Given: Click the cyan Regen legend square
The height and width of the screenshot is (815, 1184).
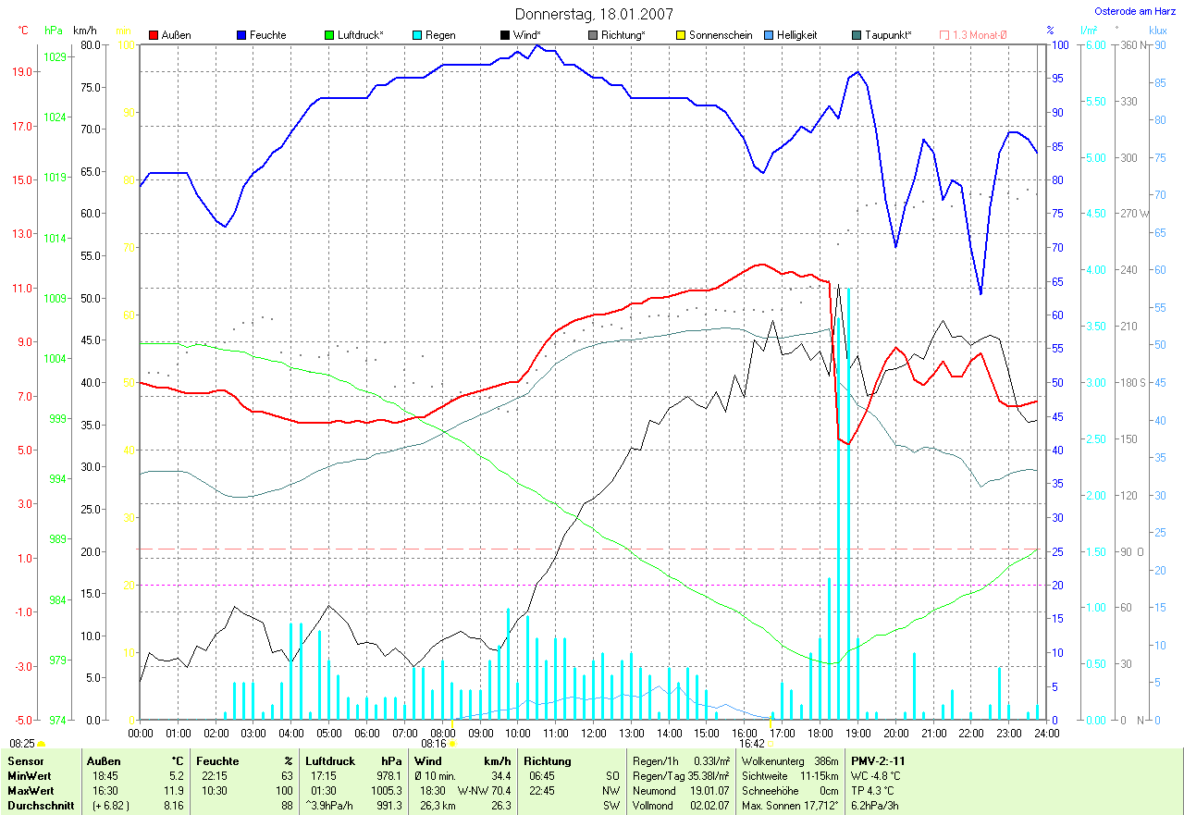Looking at the screenshot, I should coord(417,35).
